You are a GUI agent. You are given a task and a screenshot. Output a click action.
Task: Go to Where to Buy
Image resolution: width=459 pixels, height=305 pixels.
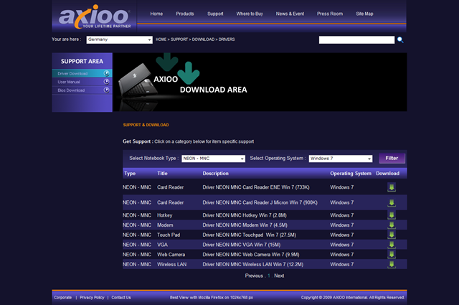coord(250,14)
